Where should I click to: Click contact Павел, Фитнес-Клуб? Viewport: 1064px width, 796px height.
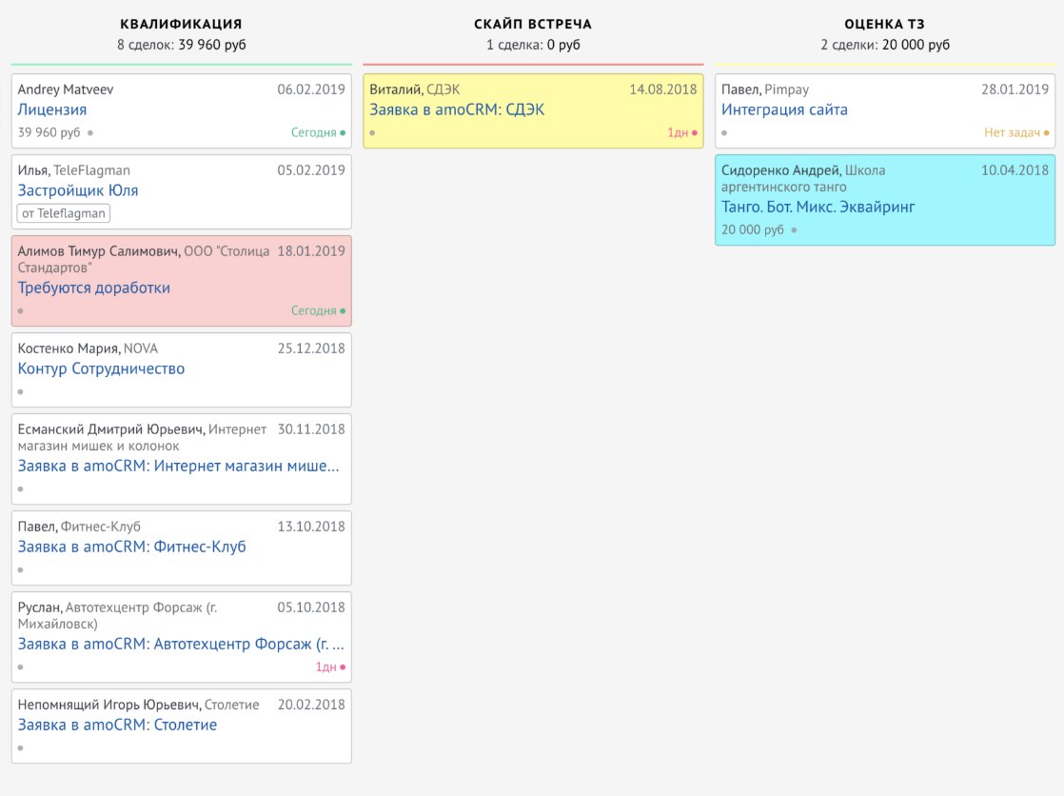tap(79, 526)
